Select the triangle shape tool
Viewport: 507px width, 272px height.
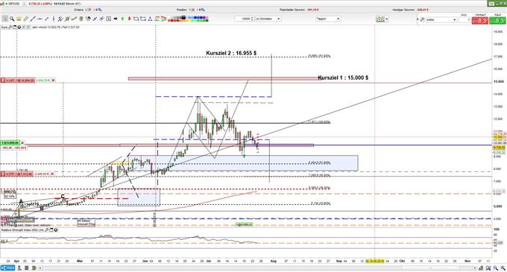[x=150, y=19]
